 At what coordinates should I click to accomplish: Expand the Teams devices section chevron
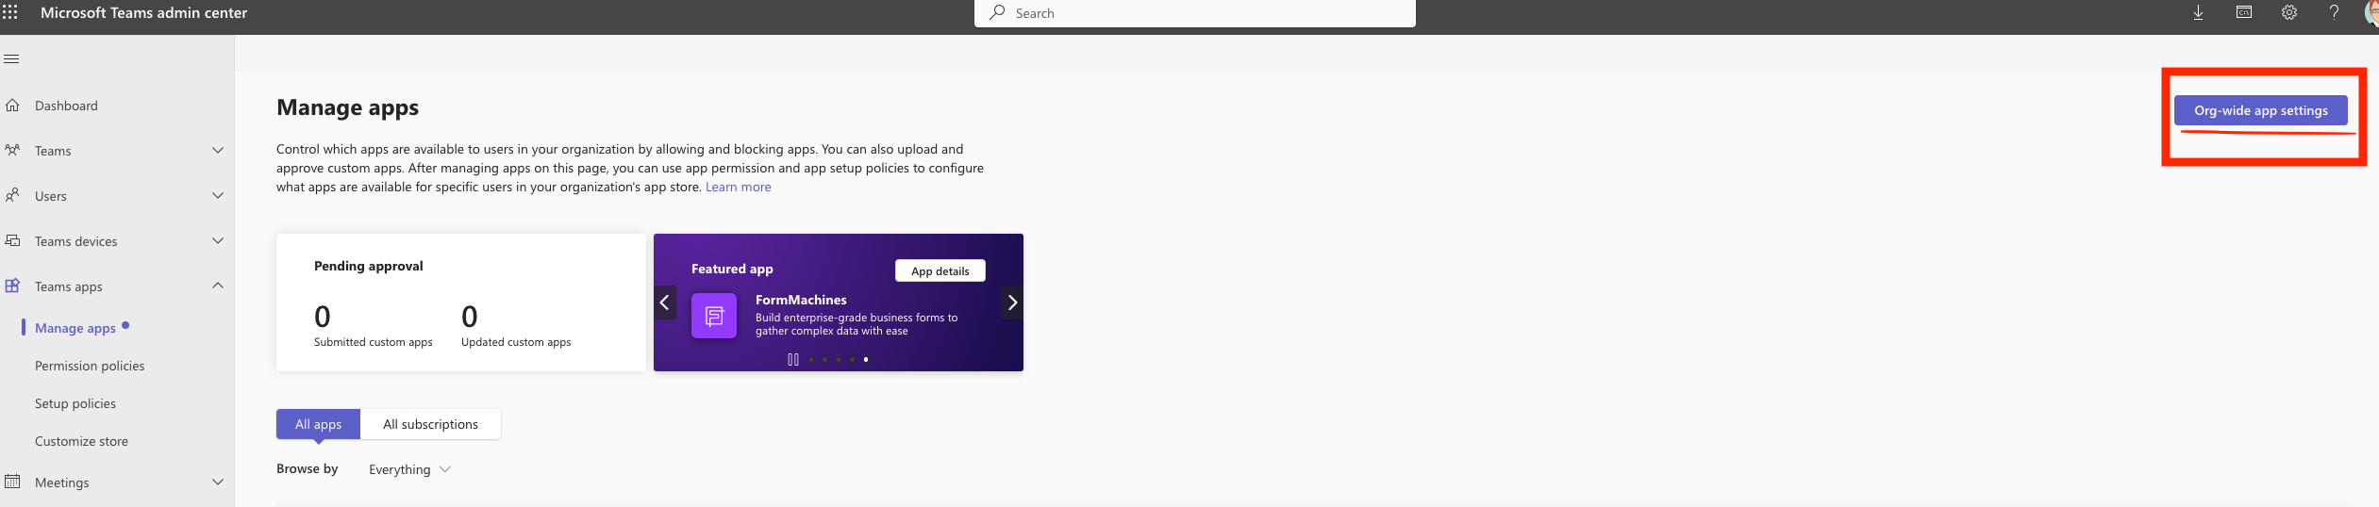click(218, 241)
